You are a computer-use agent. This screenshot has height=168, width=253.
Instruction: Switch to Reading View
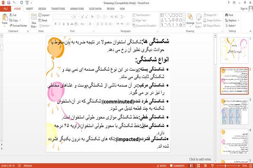[205, 166]
